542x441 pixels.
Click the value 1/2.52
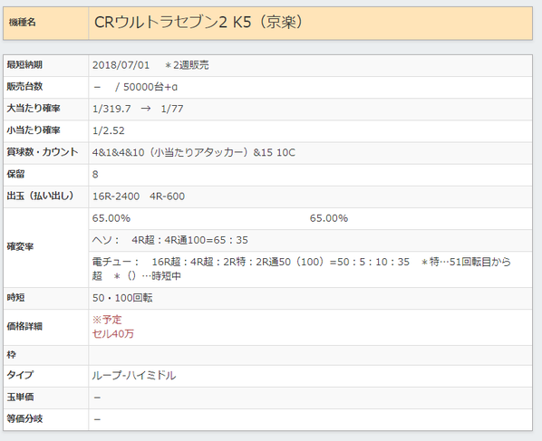pos(108,130)
